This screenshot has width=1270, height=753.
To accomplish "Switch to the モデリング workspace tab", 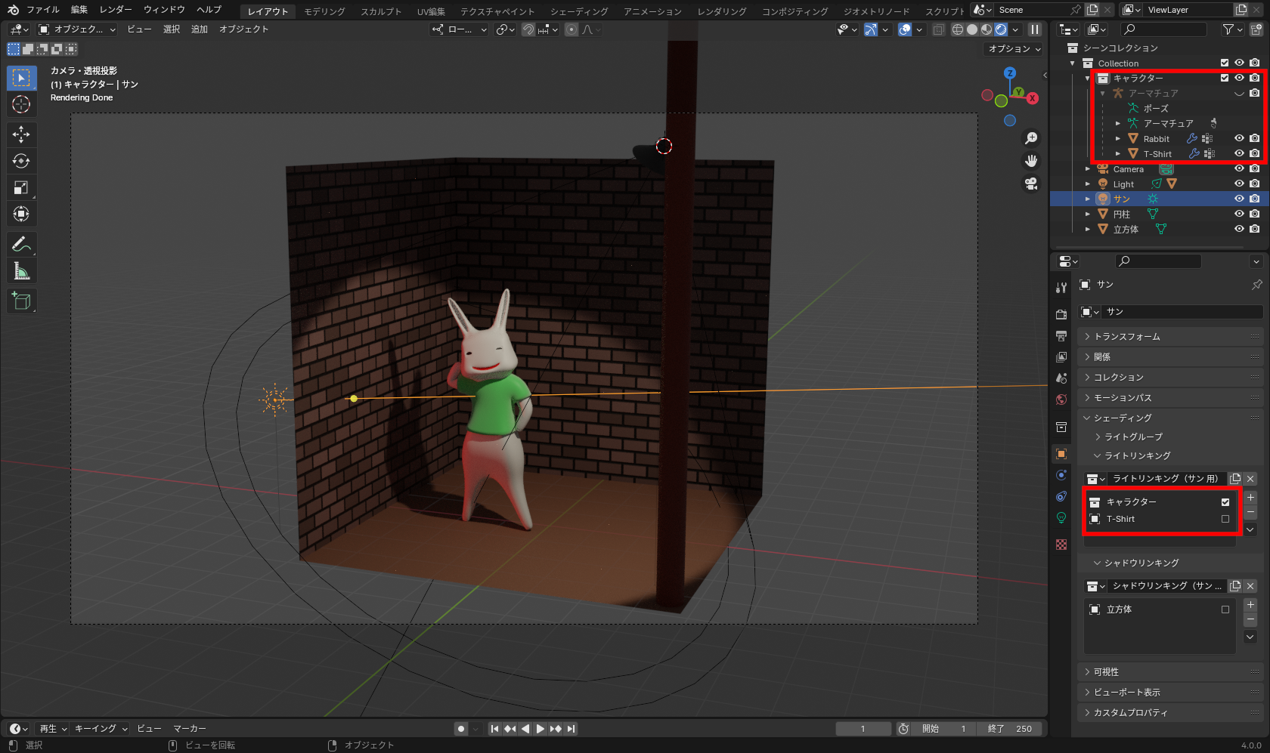I will tap(324, 11).
